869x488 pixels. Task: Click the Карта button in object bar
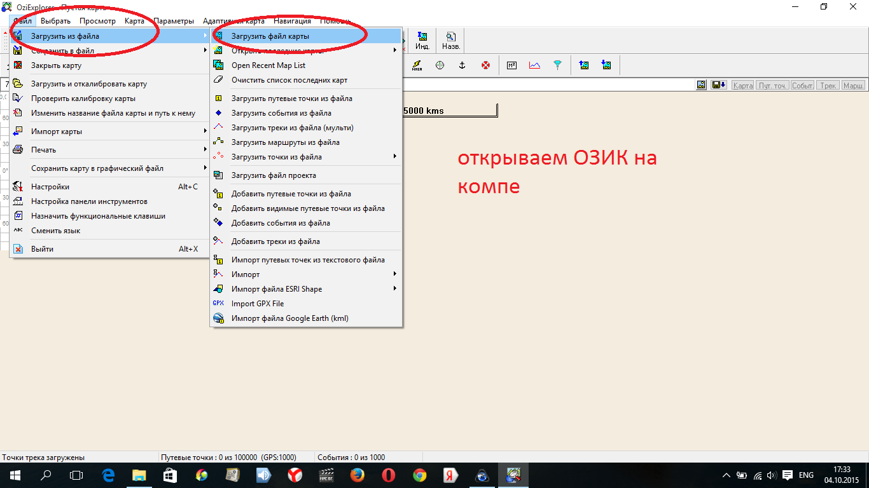pyautogui.click(x=742, y=85)
